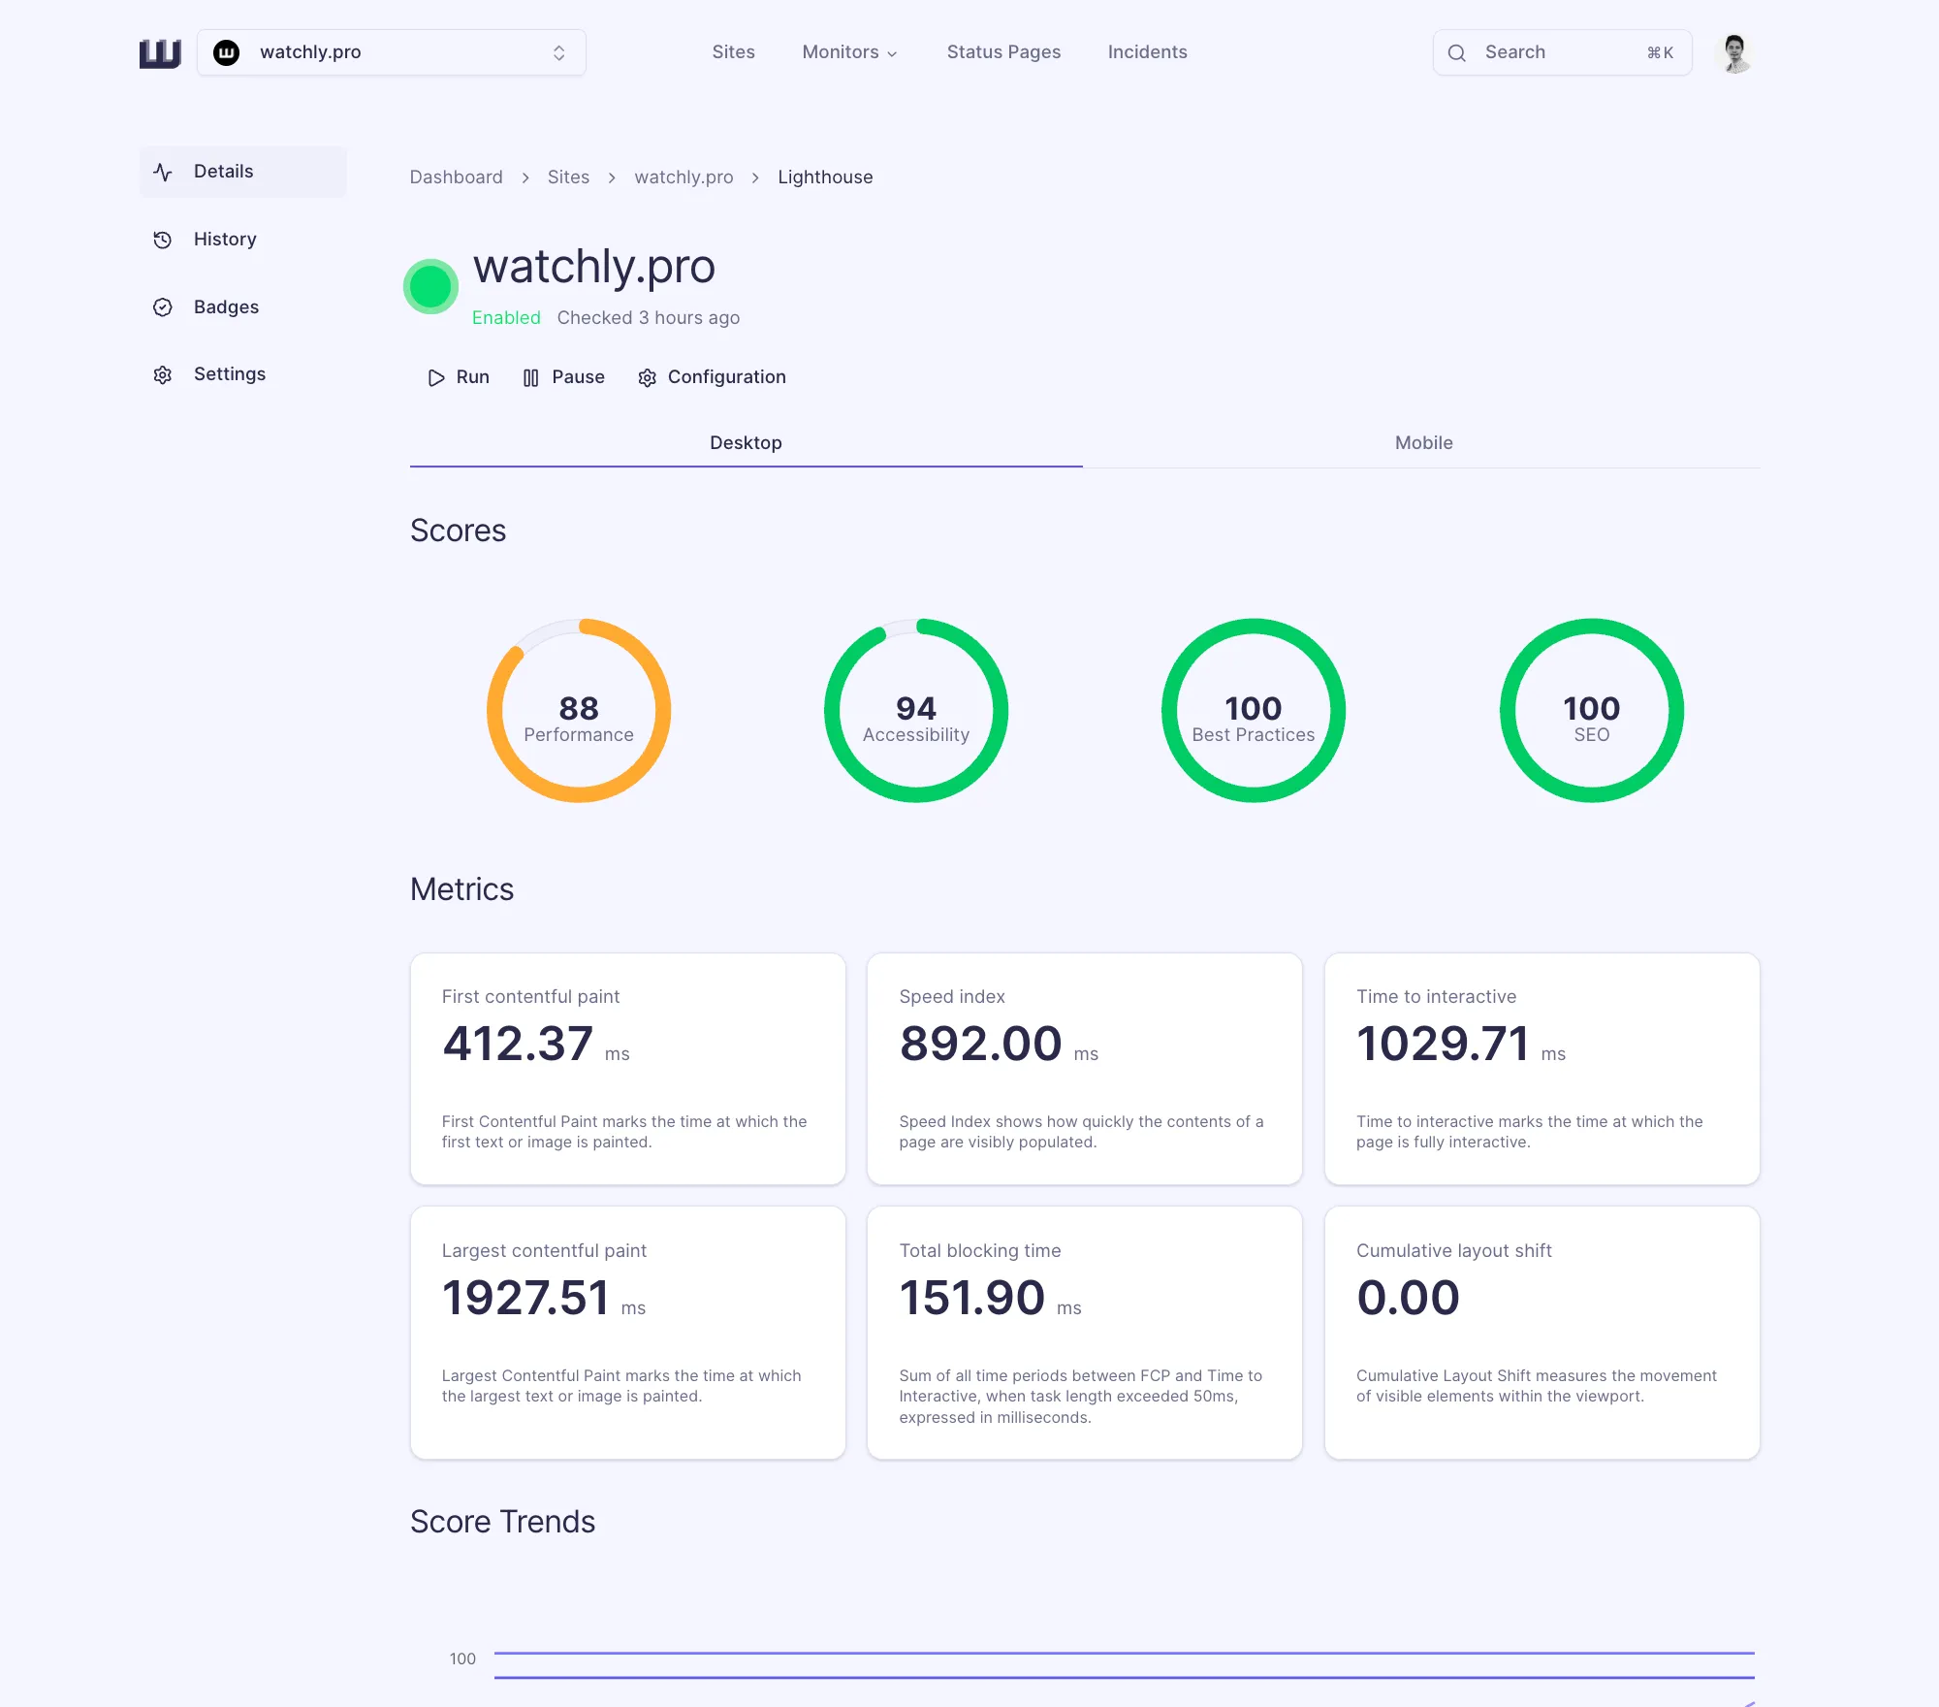Viewport: 1939px width, 1707px height.
Task: Click the site selector up-down chevrons
Action: [558, 52]
